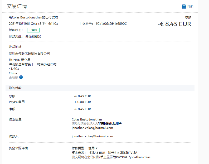209x164 pixels.
Task: Click the 收货地址 section label
Action: point(15,47)
